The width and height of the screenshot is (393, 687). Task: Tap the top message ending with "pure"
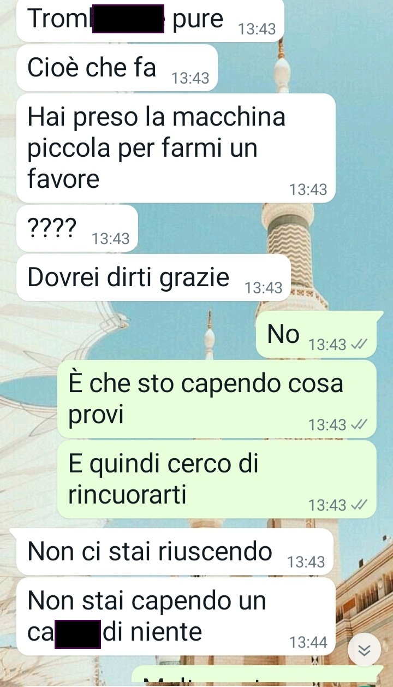click(x=150, y=20)
